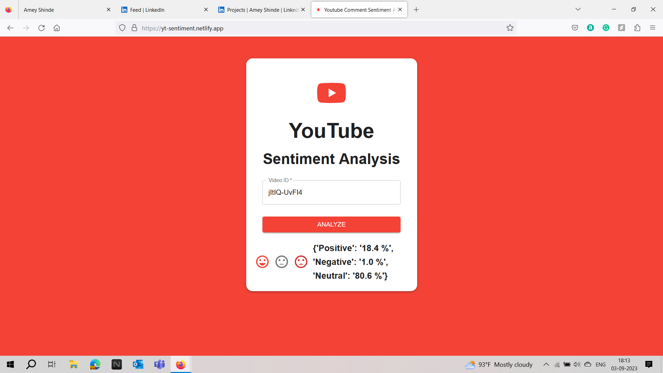The height and width of the screenshot is (373, 663).
Task: Click the 'YouTube' title text
Action: pos(331,131)
